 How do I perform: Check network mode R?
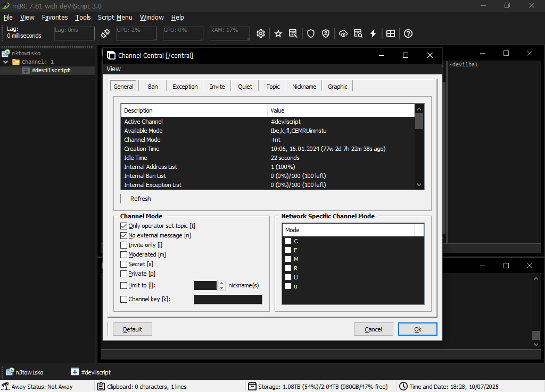[x=288, y=268]
